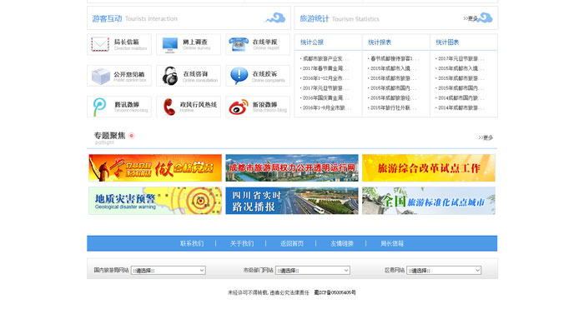Click the 友情链接 footer link
Viewport: 584px width, 329px height.
[341, 243]
